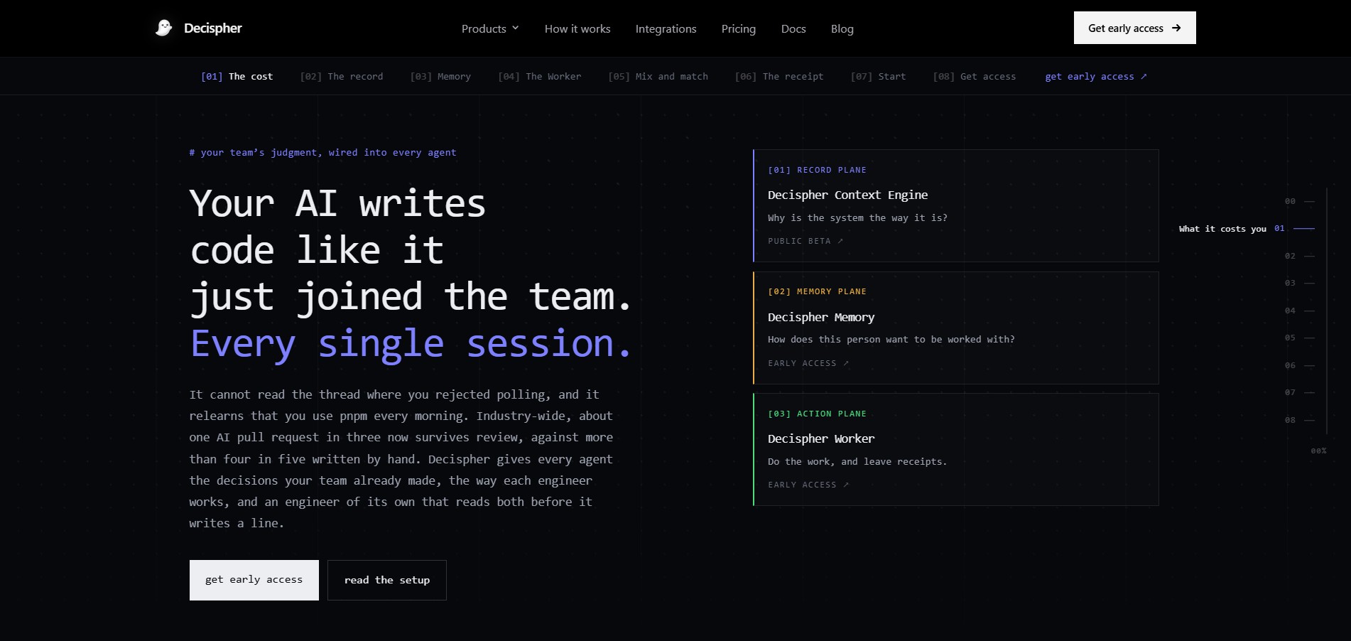Go to side rail marker 07
The height and width of the screenshot is (641, 1351).
1299,392
